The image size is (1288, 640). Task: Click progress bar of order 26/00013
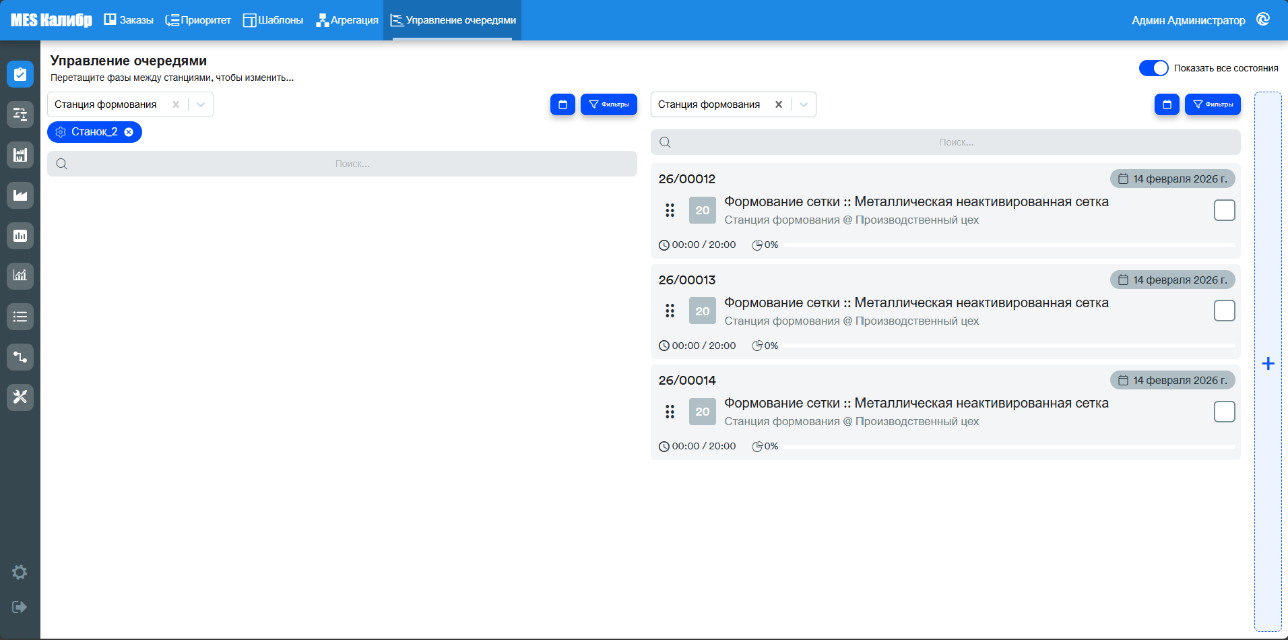click(1008, 346)
